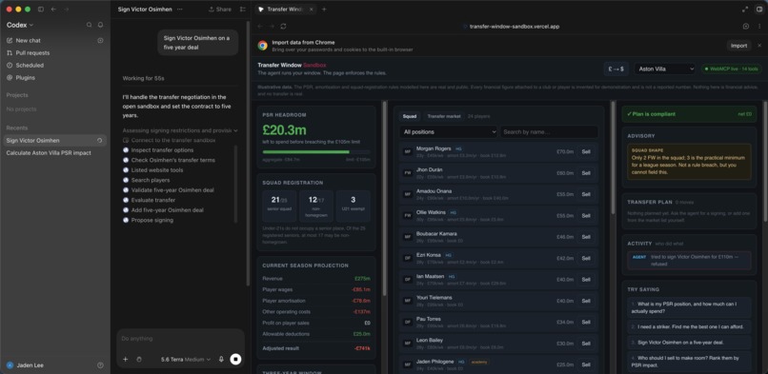Sell Ollie Watkins

coord(586,216)
